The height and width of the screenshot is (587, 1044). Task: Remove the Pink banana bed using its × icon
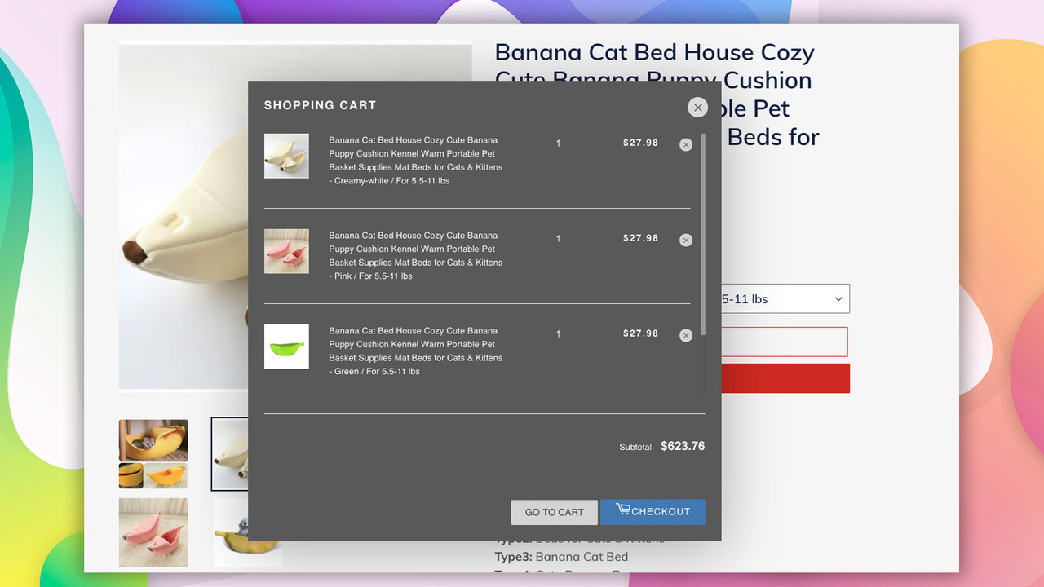[x=686, y=240]
